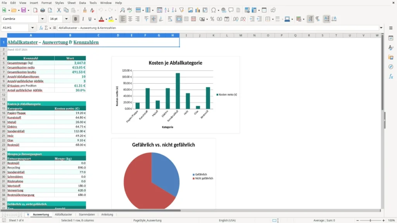The image size is (397, 223).
Task: Format as date calendar icon
Action: 227,19
